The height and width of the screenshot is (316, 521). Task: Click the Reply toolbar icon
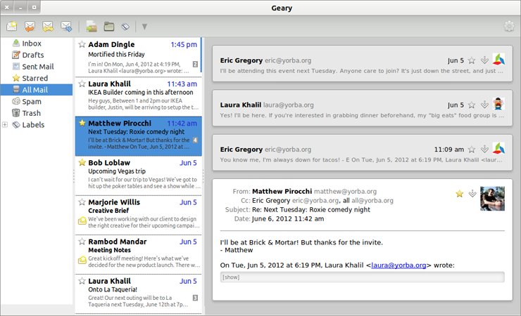click(30, 27)
